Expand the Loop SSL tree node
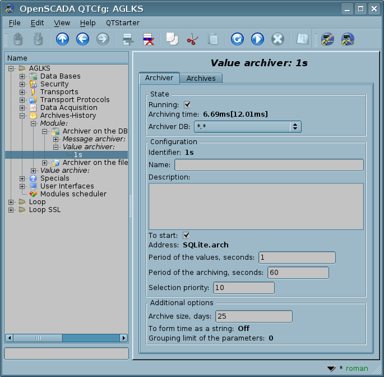The image size is (384, 377). point(11,210)
